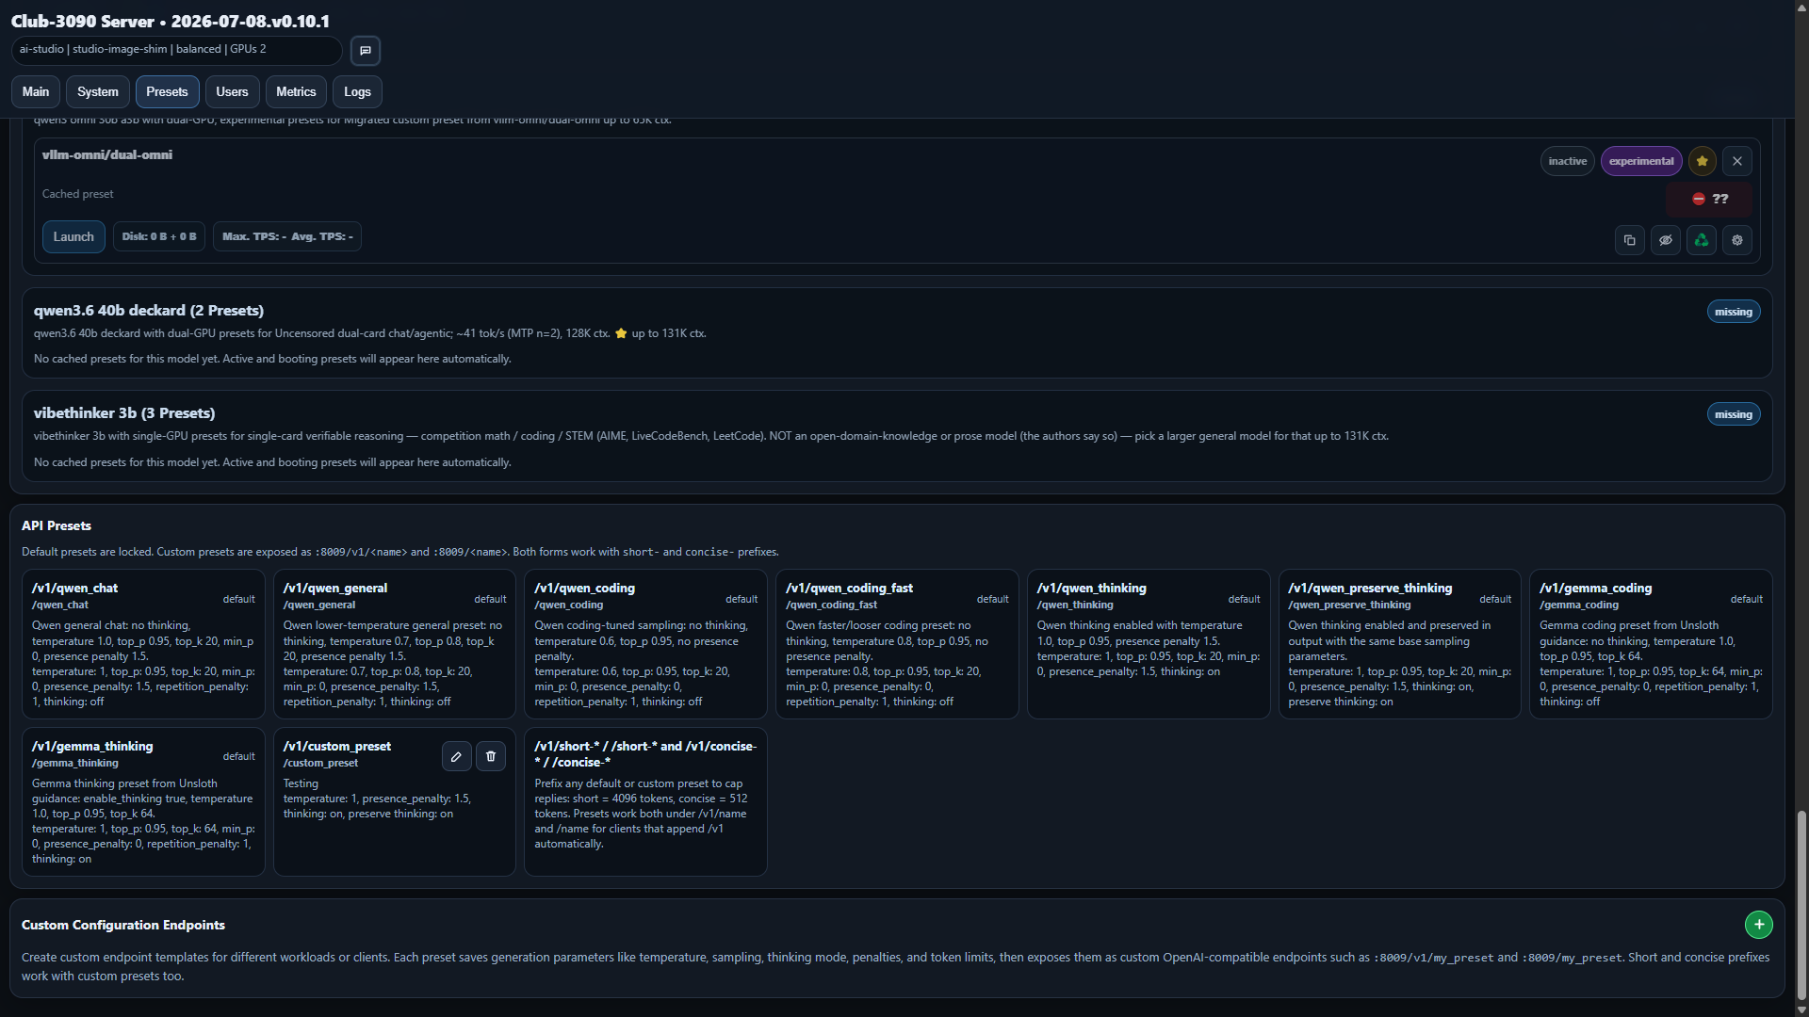Viewport: 1809px width, 1017px height.
Task: Select the /v1/gemma_thinking preset title
Action: click(92, 746)
